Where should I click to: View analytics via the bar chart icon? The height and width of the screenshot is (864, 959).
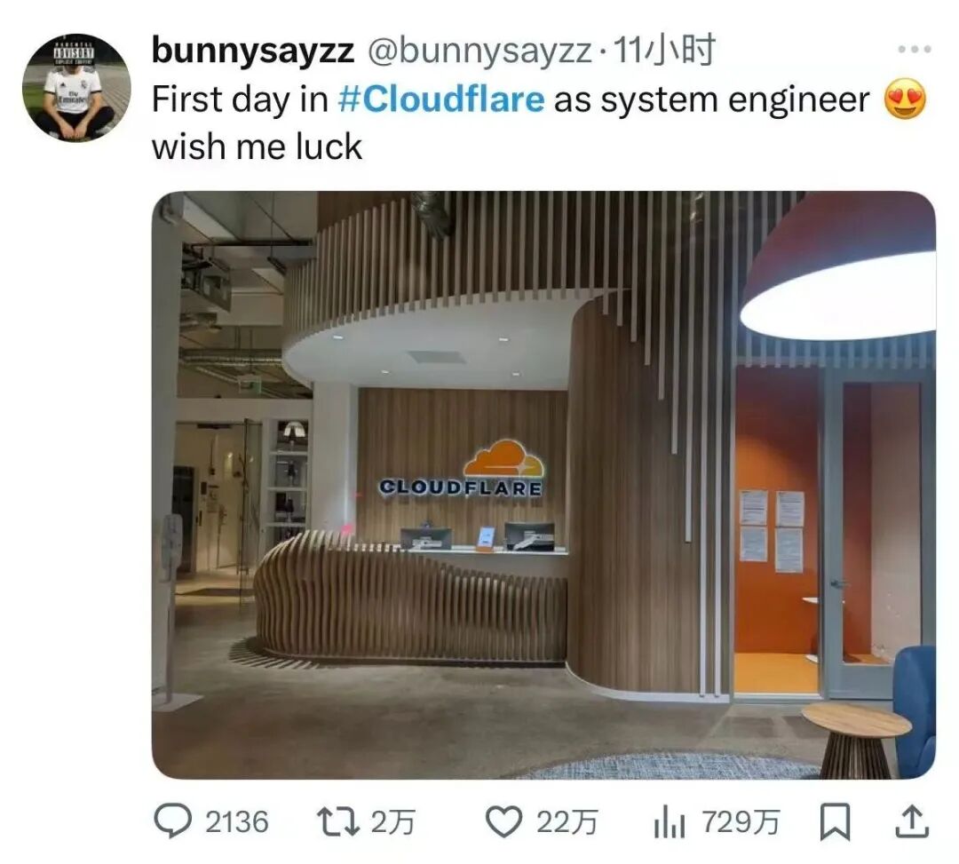(x=670, y=821)
